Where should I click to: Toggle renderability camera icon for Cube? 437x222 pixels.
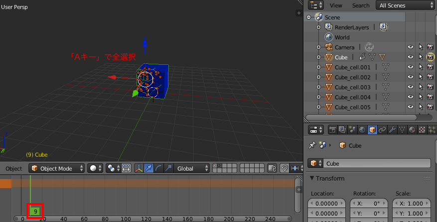click(431, 57)
